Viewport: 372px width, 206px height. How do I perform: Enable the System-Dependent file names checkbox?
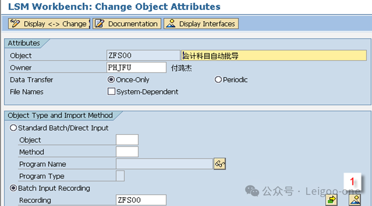pyautogui.click(x=111, y=92)
